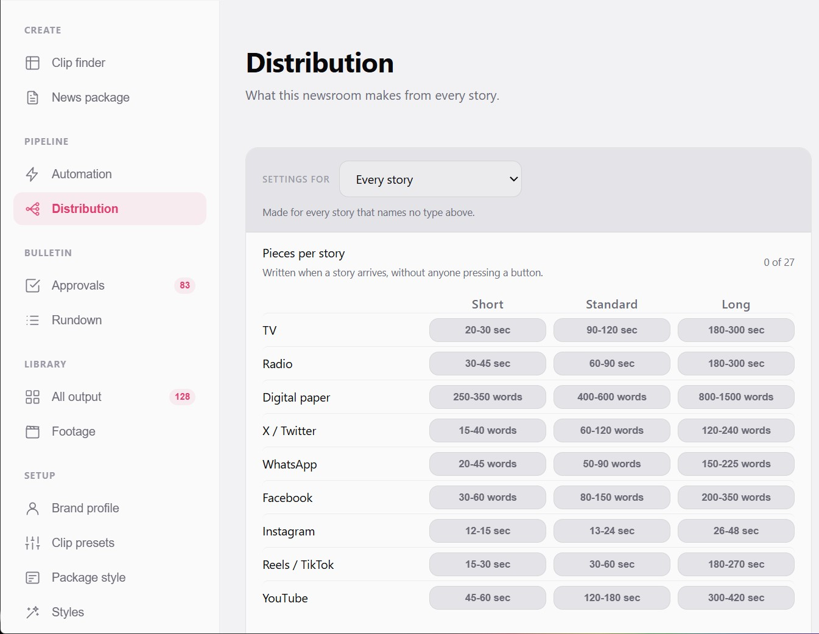Open Clip finder page
Viewport: 819px width, 634px height.
coord(110,63)
